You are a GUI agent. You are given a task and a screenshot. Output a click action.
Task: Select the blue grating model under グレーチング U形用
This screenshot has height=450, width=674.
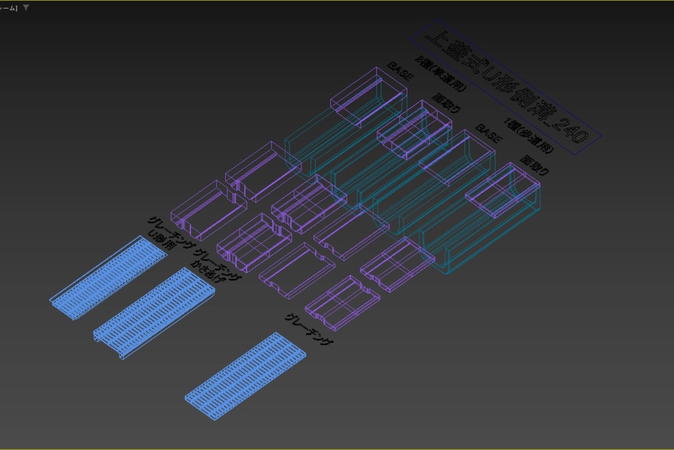coord(109,278)
